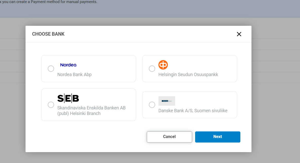This screenshot has height=163, width=300.
Task: Click the Nordea logo
Action: tap(68, 65)
